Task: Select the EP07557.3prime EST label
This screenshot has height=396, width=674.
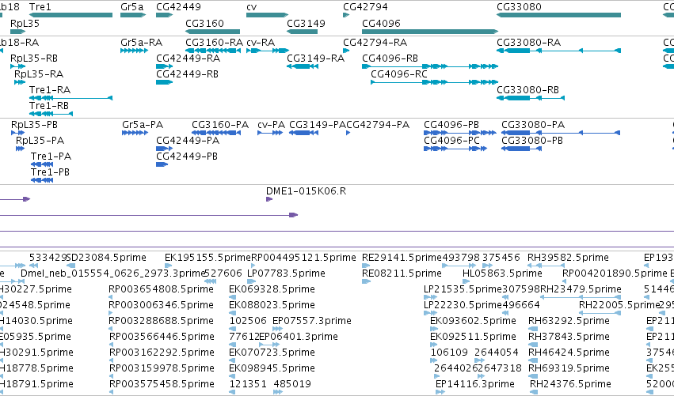Action: point(312,322)
